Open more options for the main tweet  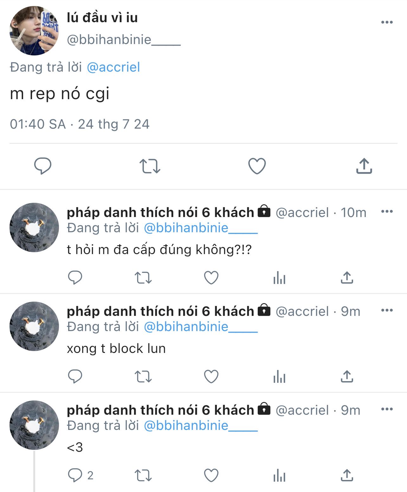coord(387,22)
